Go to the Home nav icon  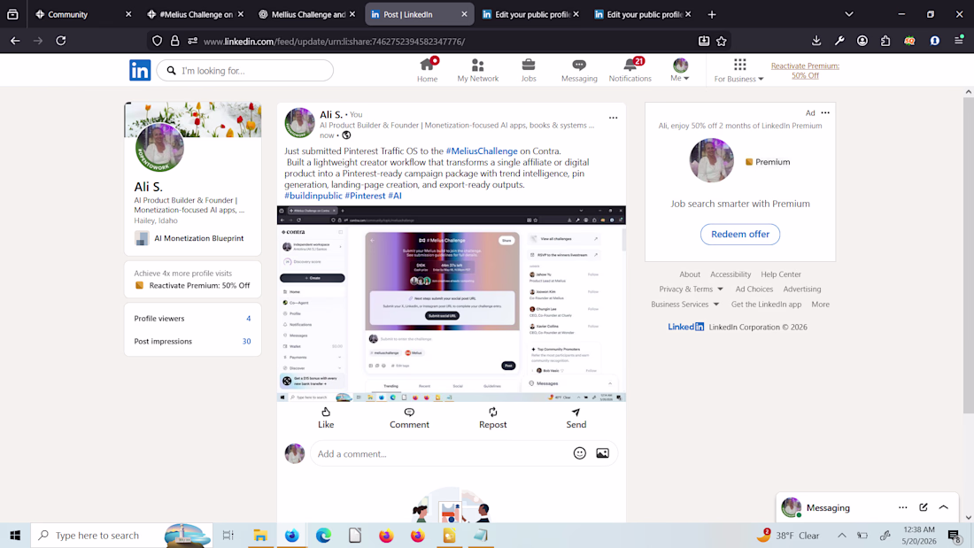click(428, 70)
